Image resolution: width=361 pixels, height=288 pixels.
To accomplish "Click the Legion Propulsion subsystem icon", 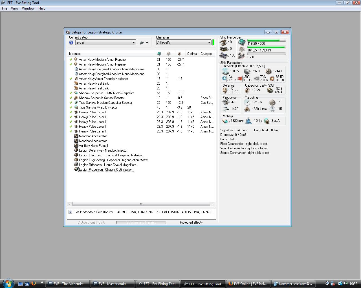I will click(76, 170).
